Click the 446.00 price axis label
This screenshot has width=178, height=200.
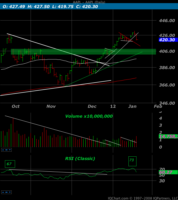(167, 21)
